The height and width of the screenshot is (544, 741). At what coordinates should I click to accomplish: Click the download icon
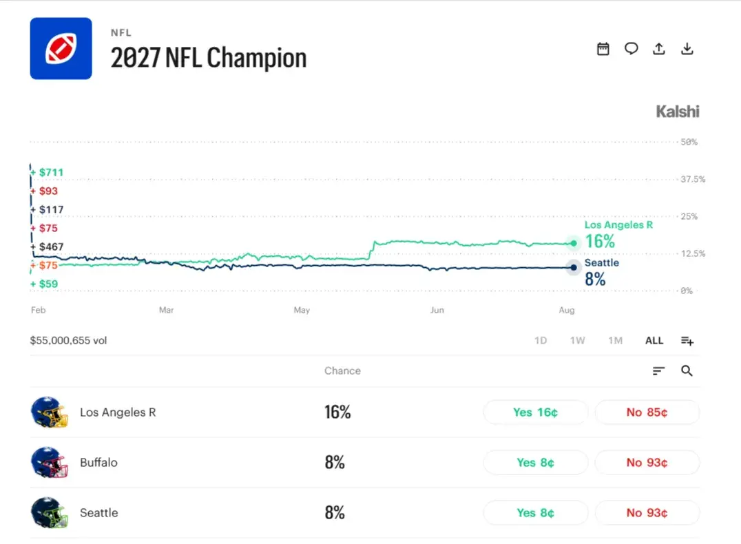coord(687,49)
